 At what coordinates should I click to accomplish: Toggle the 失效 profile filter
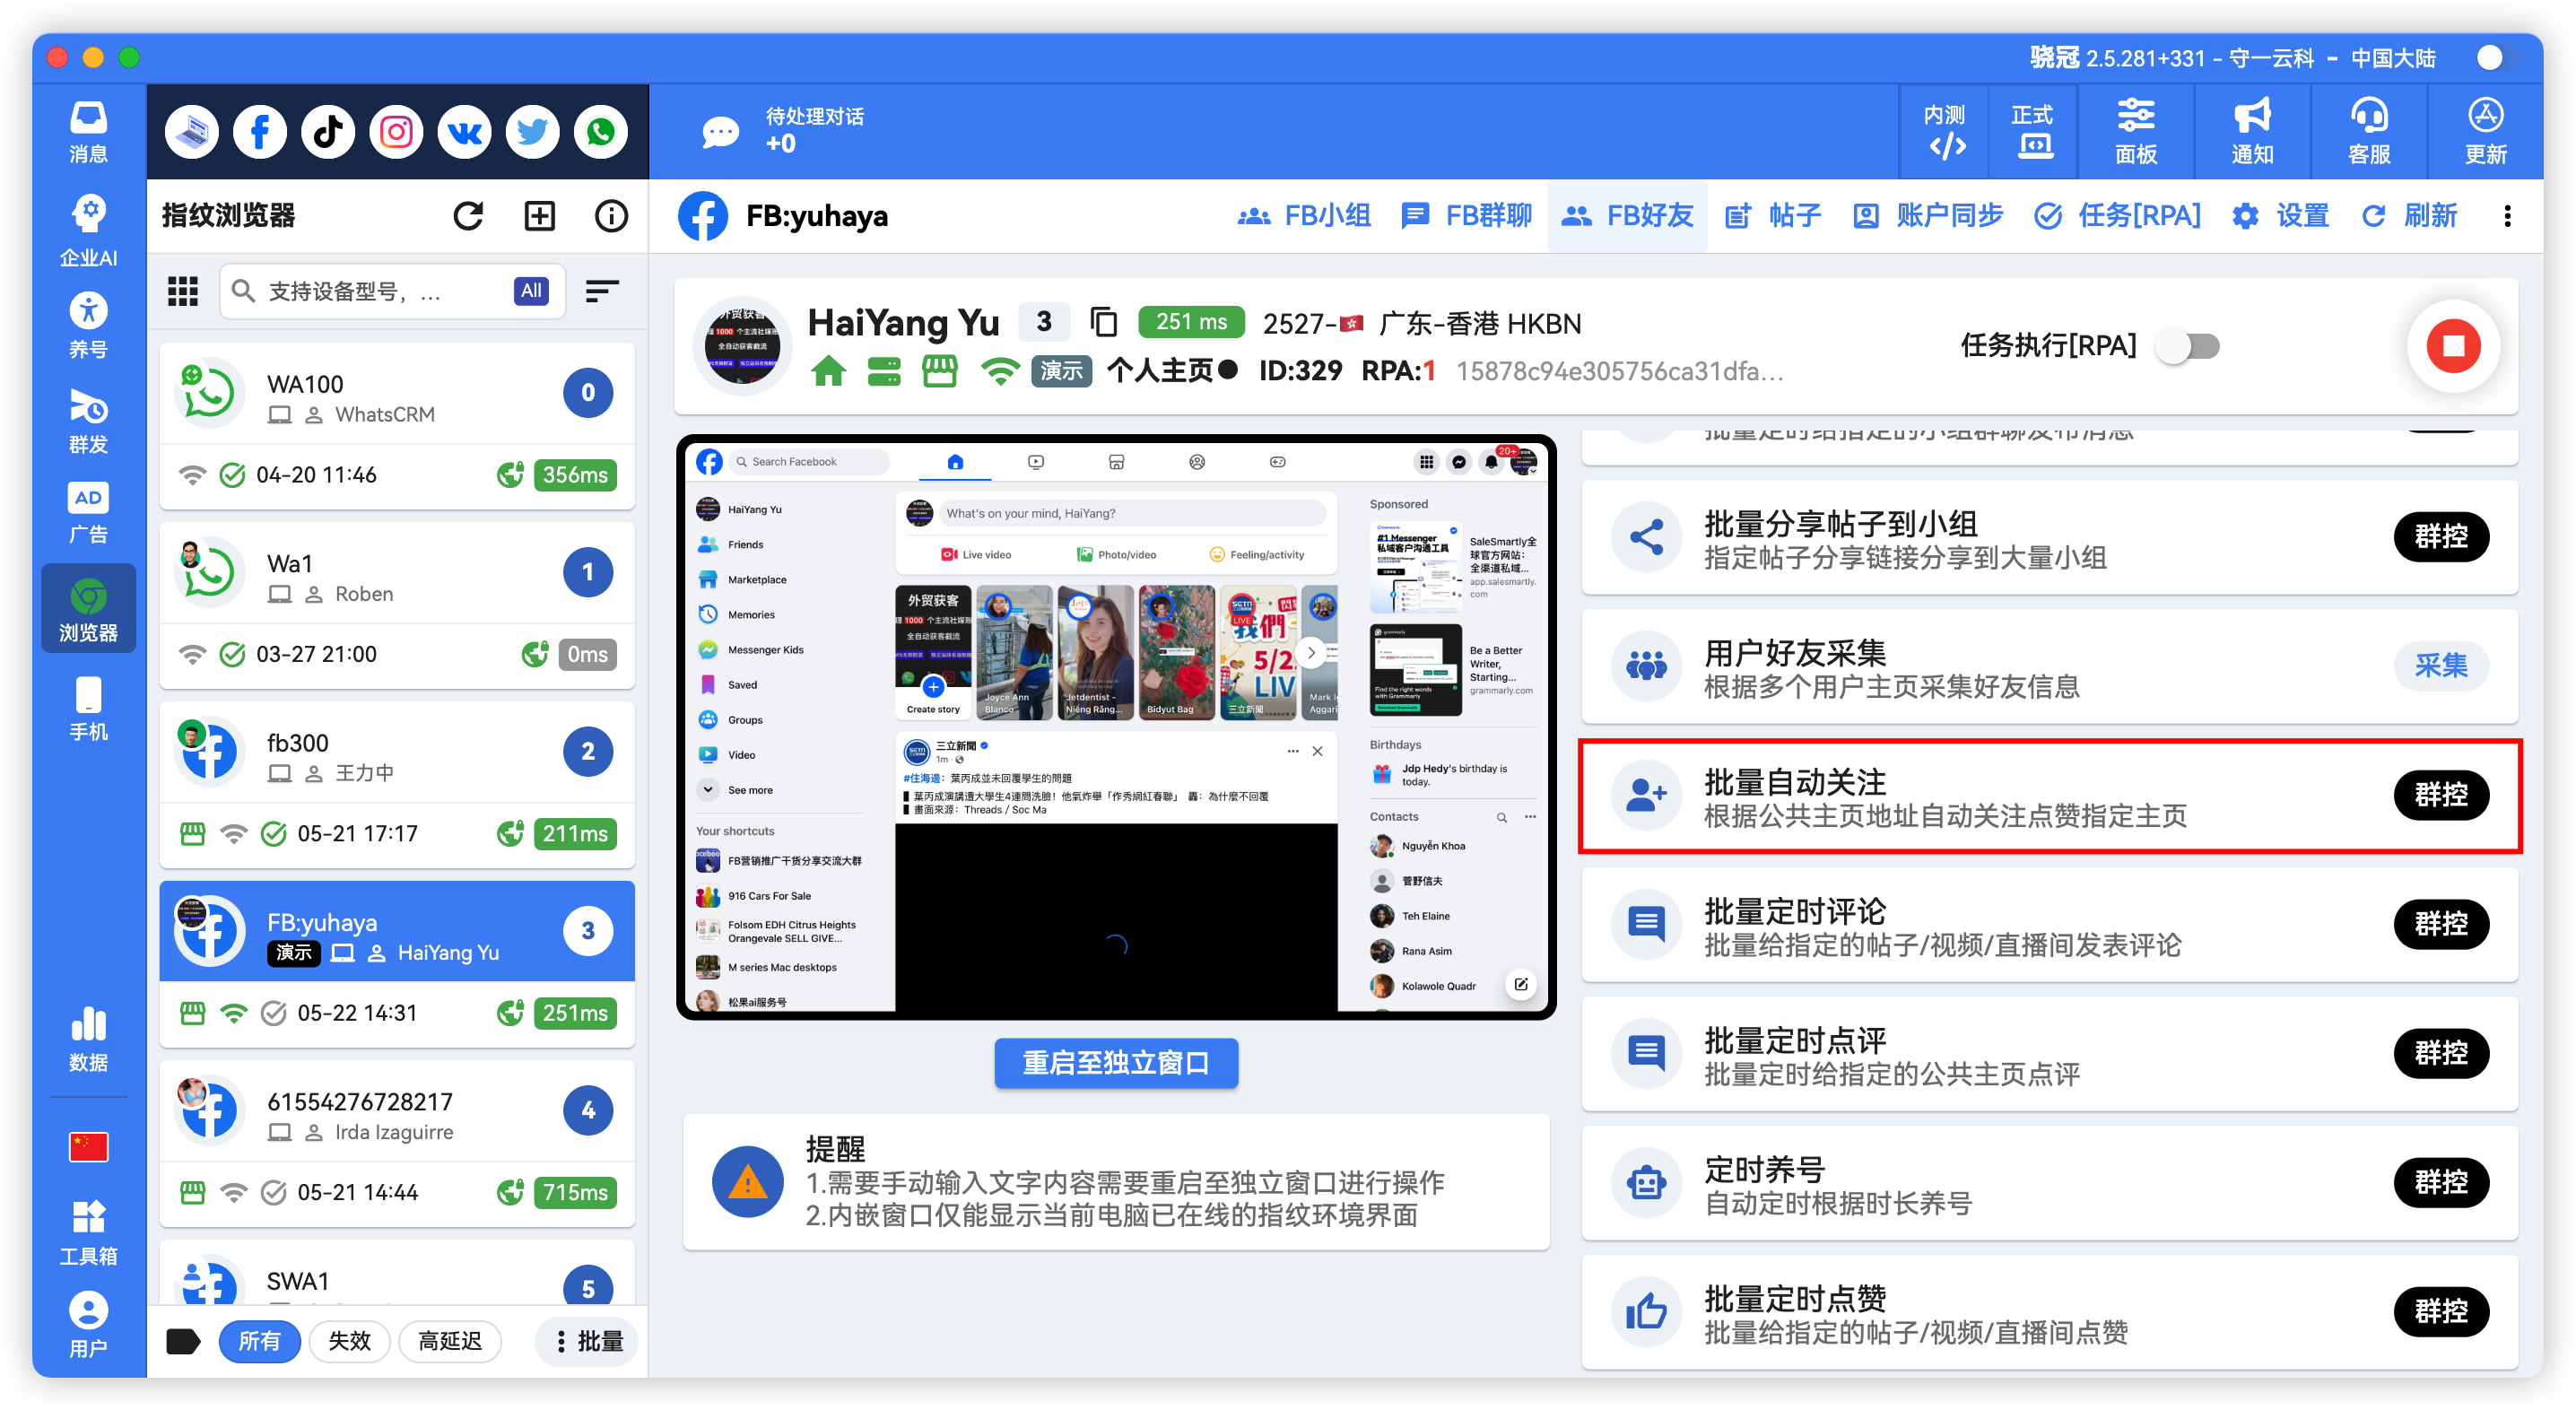[349, 1341]
